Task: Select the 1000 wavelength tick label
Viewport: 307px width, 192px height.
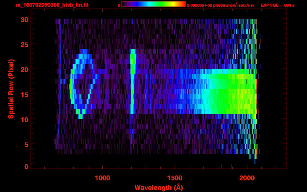Action: click(x=102, y=178)
